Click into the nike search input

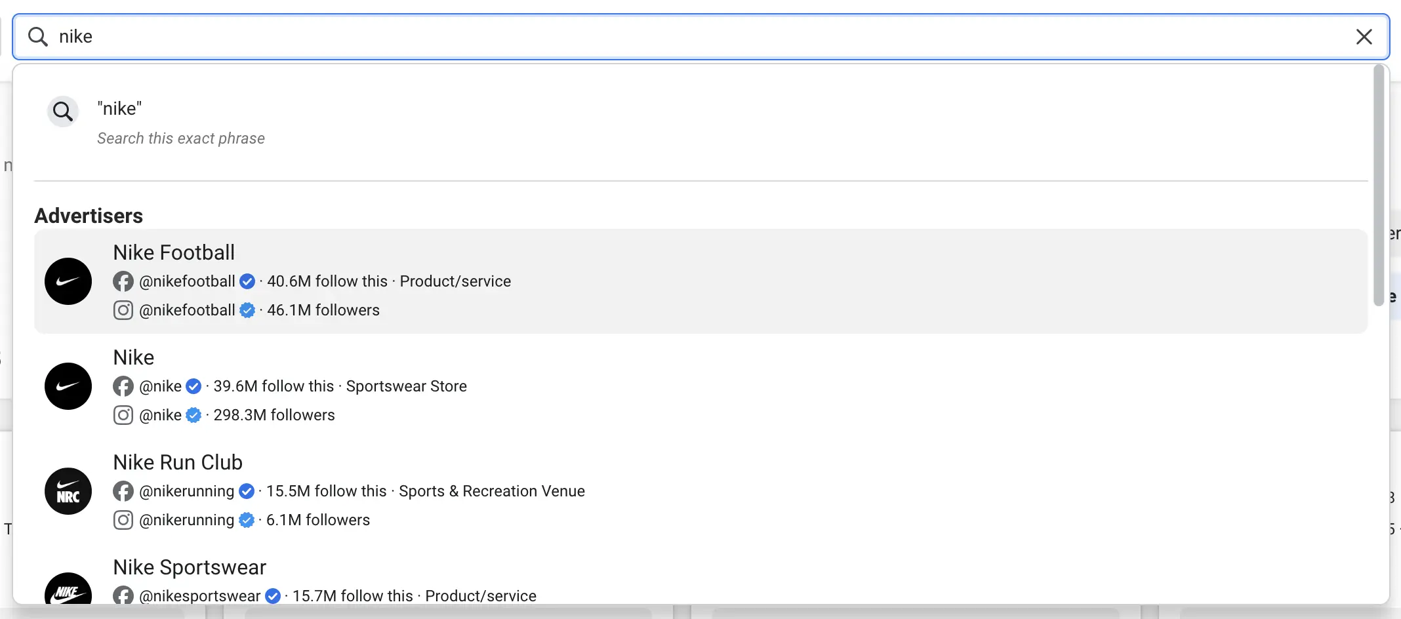(x=700, y=37)
